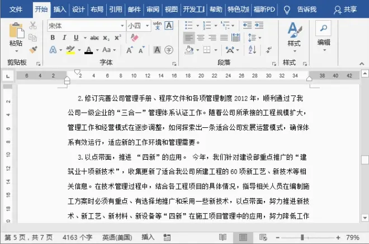Apply character border icon
This screenshot has width=369, height=244.
tap(169, 25)
